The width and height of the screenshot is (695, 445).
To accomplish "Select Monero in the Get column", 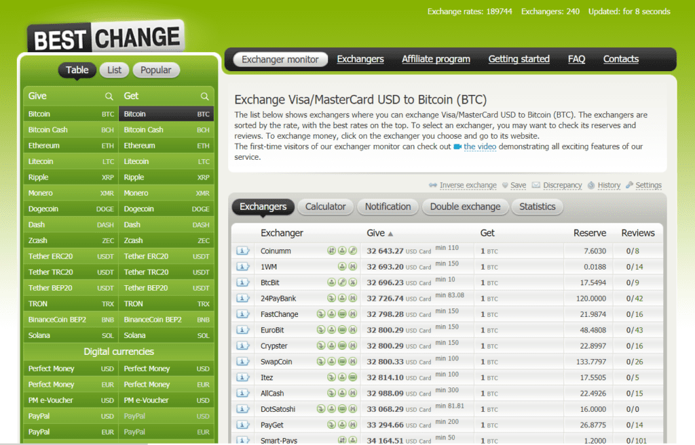I will coord(166,193).
